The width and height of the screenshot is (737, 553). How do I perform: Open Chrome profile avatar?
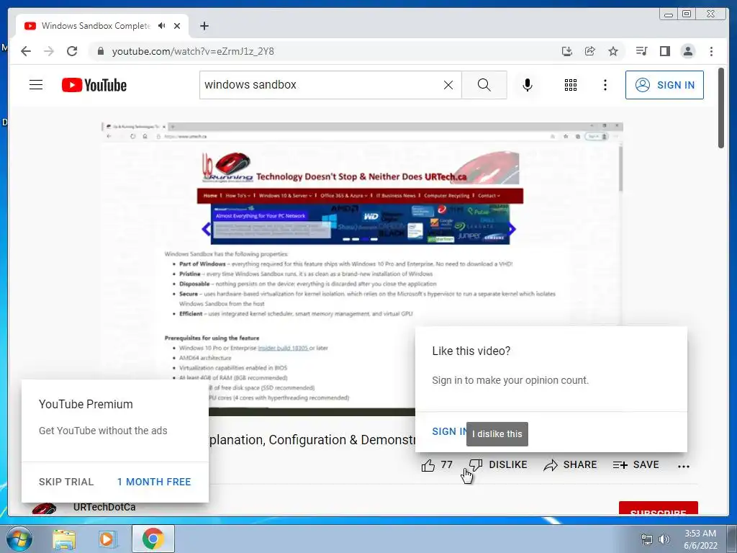click(x=687, y=51)
